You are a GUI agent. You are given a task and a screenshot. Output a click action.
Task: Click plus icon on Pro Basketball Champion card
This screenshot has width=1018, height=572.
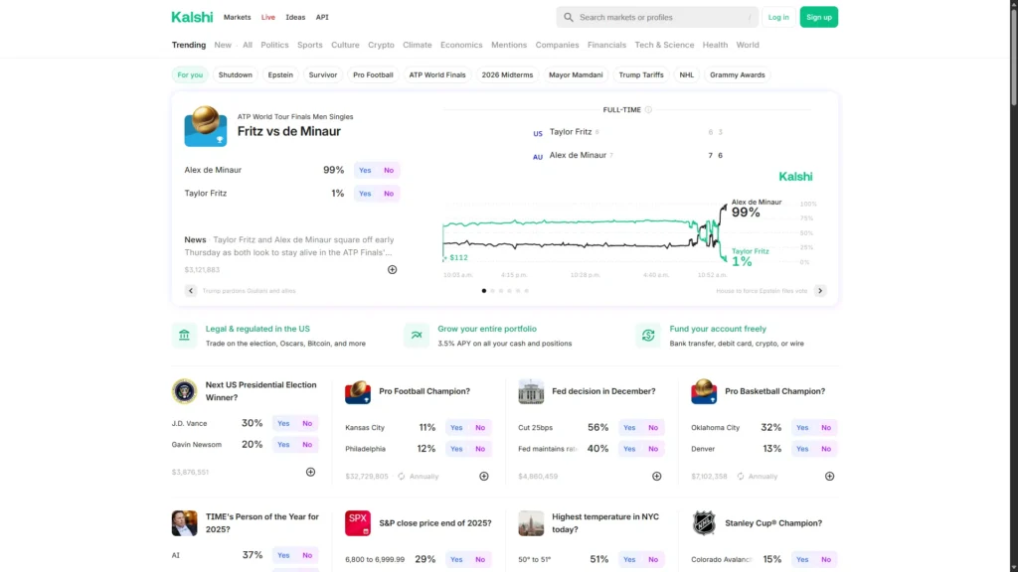point(829,476)
